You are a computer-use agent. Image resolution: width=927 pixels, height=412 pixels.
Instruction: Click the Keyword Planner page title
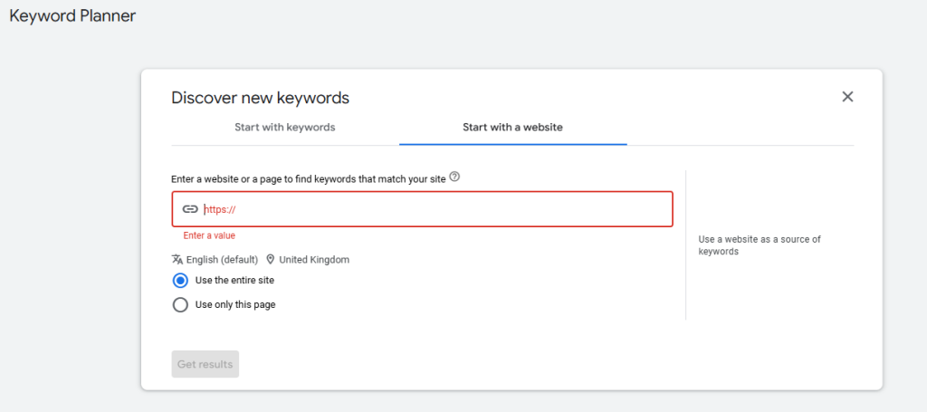coord(72,16)
